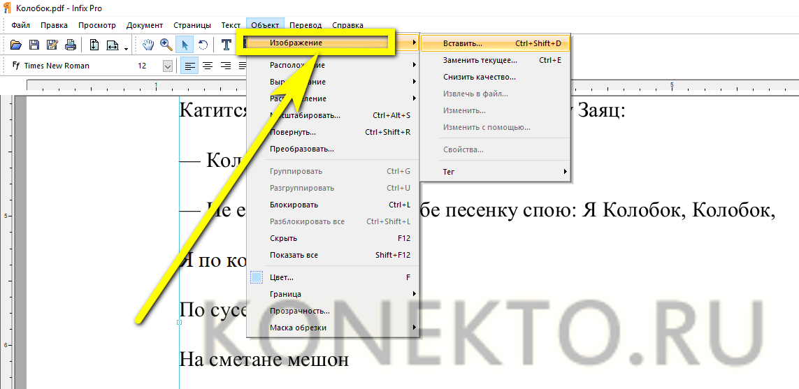This screenshot has height=389, width=799.
Task: Click the greyed Группировать entry
Action: click(333, 172)
